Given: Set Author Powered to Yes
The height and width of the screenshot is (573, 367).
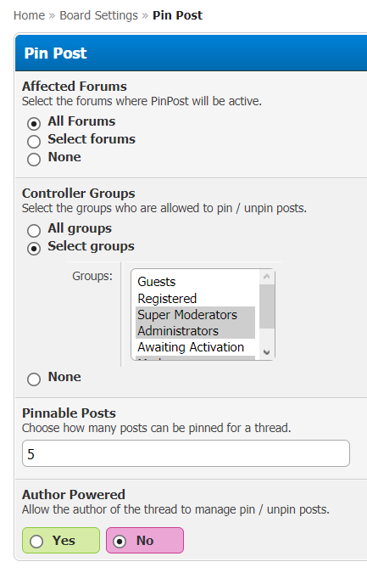Looking at the screenshot, I should pos(61,540).
